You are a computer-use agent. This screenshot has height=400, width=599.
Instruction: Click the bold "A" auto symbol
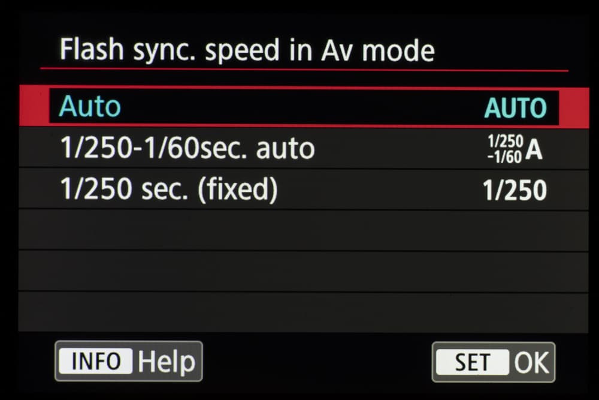[x=534, y=150]
